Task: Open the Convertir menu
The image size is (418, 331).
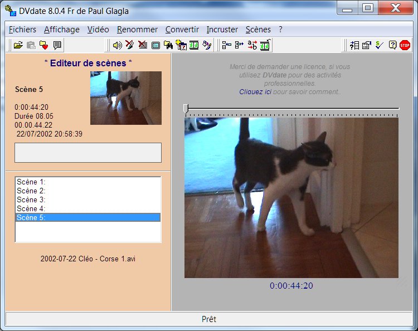Action: [182, 30]
